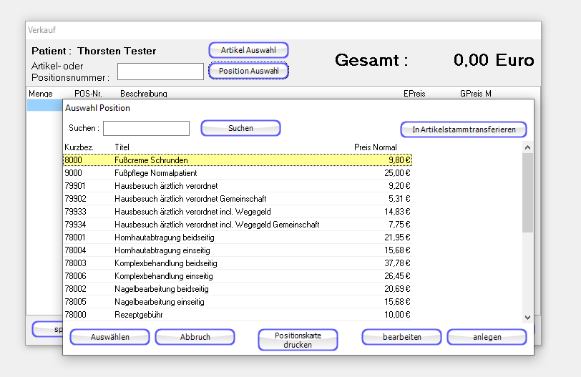
Task: Select row 79902 Hausbesuch ärztlich verordnet Gemeinschaft
Action: click(238, 199)
